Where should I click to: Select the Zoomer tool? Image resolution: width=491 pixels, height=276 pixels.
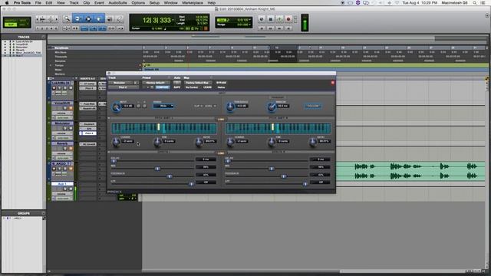(x=67, y=19)
